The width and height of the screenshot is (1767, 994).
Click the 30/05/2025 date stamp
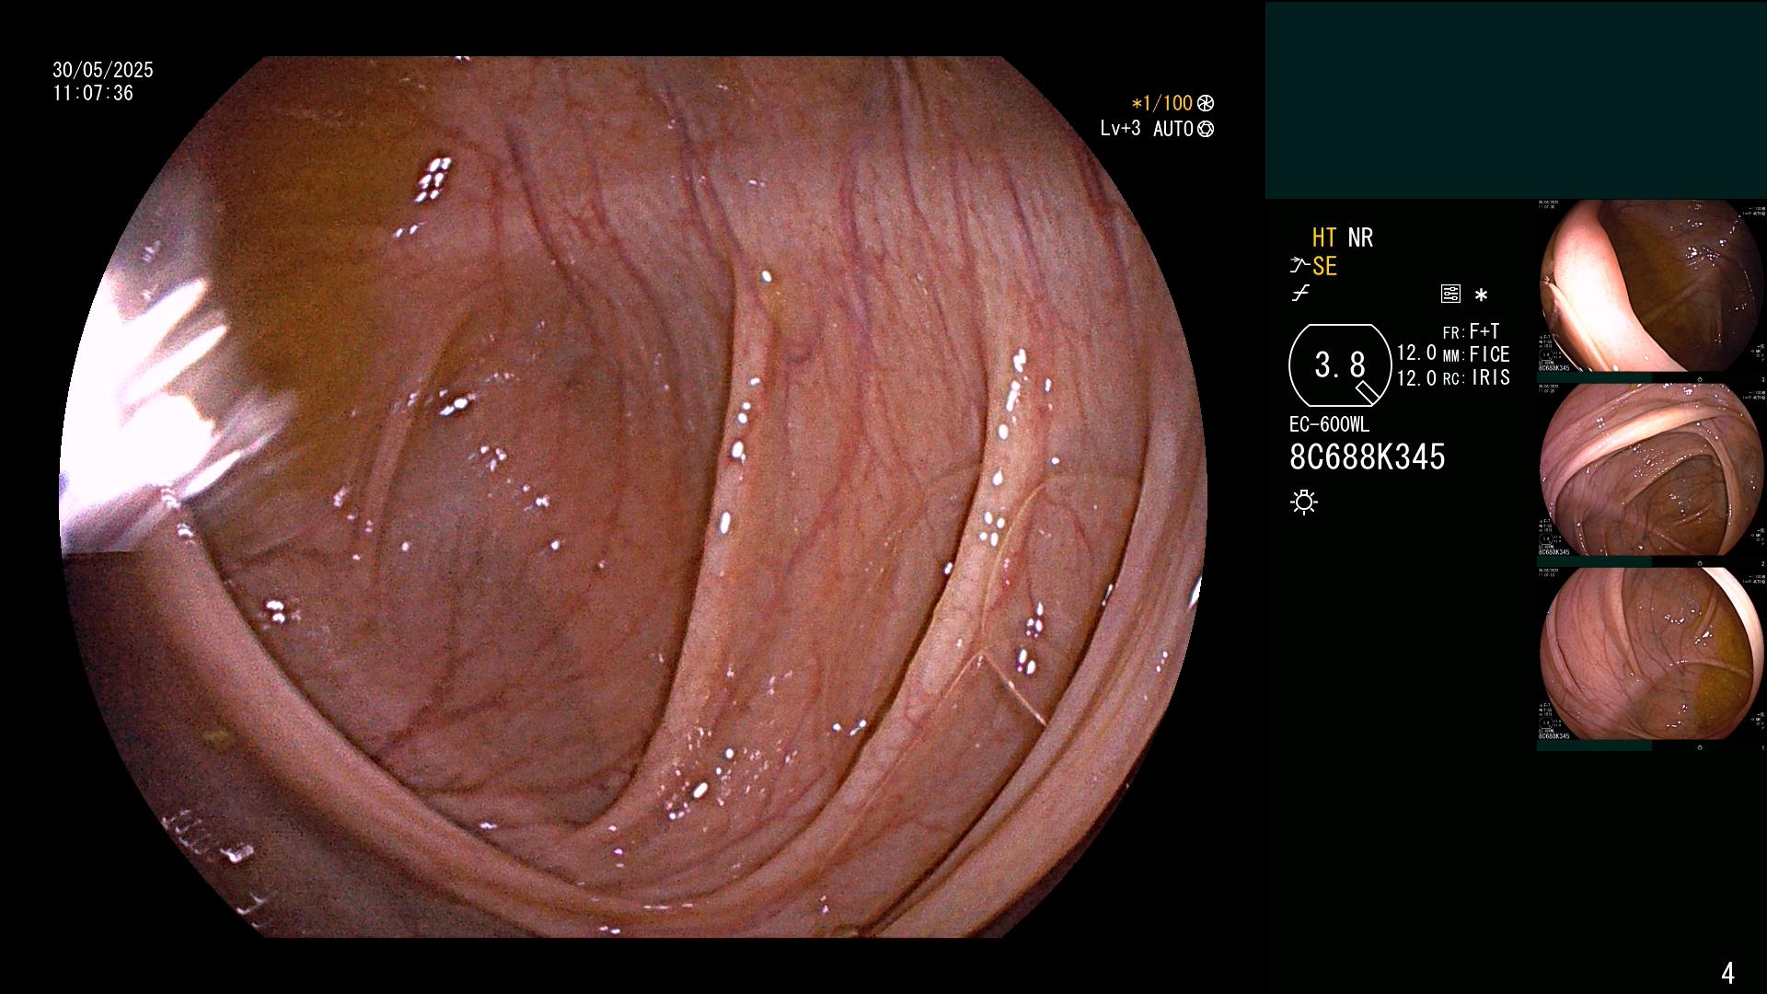click(103, 70)
